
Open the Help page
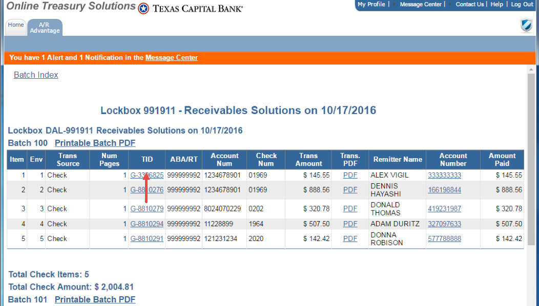(496, 5)
